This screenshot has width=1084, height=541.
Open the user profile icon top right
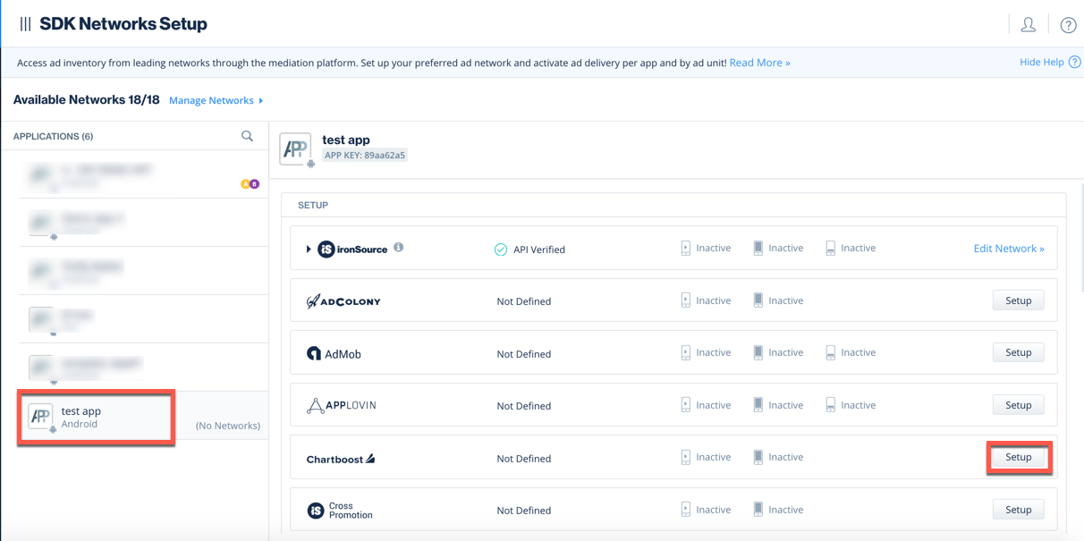[1028, 24]
